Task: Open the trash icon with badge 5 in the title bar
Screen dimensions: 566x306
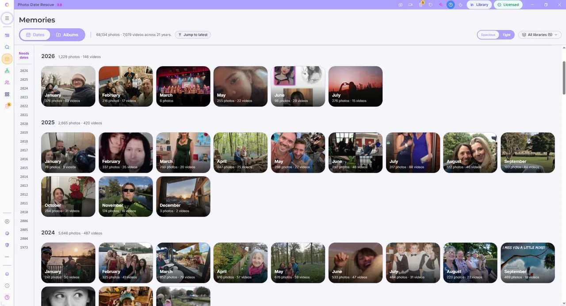Action: tap(421, 4)
